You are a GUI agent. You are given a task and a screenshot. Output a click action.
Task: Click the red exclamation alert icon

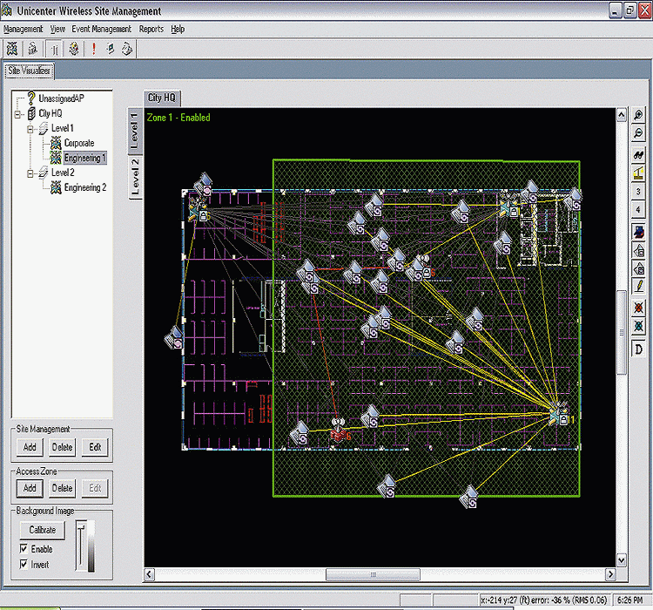93,49
